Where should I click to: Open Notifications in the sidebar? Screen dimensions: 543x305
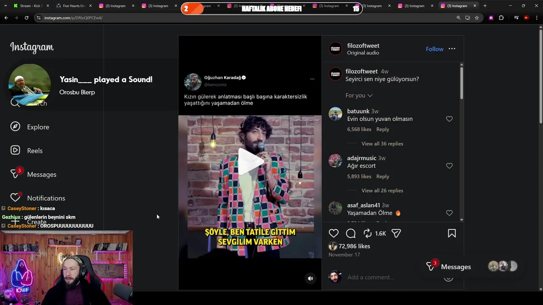coord(37,198)
